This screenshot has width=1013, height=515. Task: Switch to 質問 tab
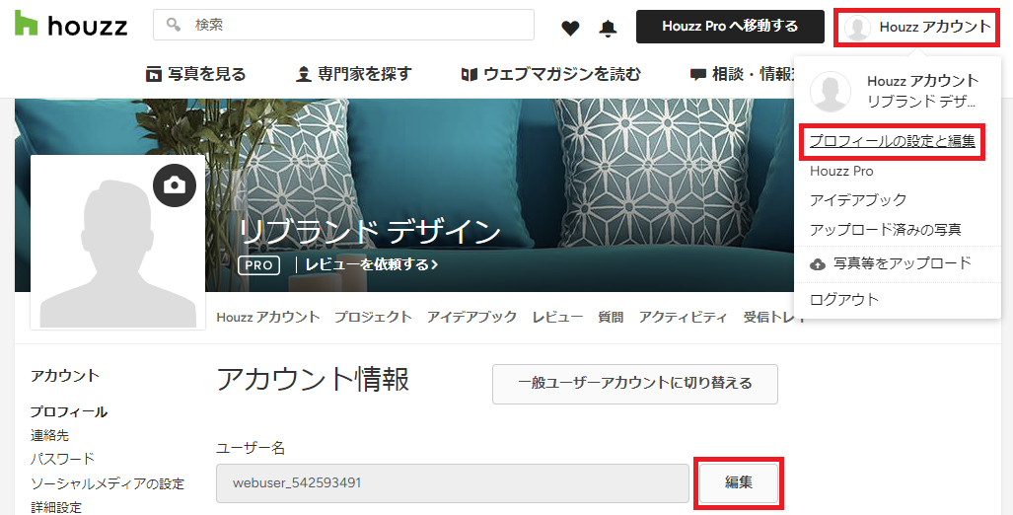point(611,318)
